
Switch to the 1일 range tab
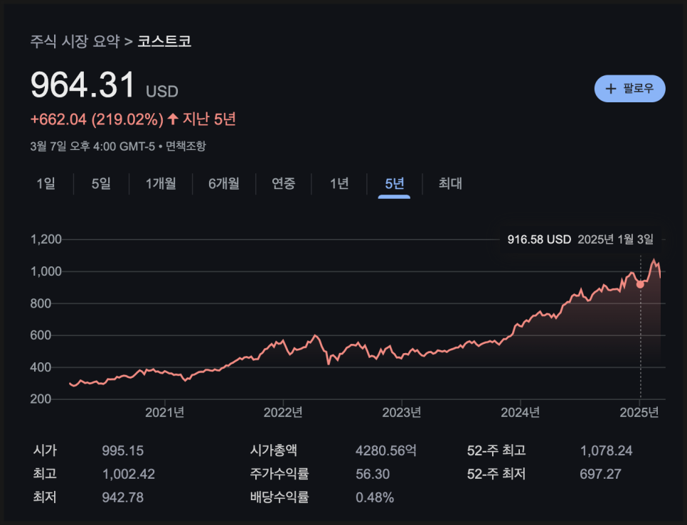(46, 183)
